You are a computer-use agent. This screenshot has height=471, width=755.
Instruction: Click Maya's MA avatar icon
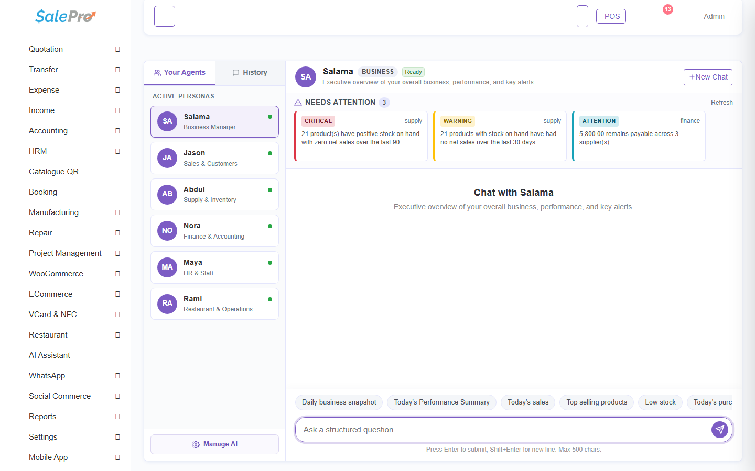[x=167, y=267]
